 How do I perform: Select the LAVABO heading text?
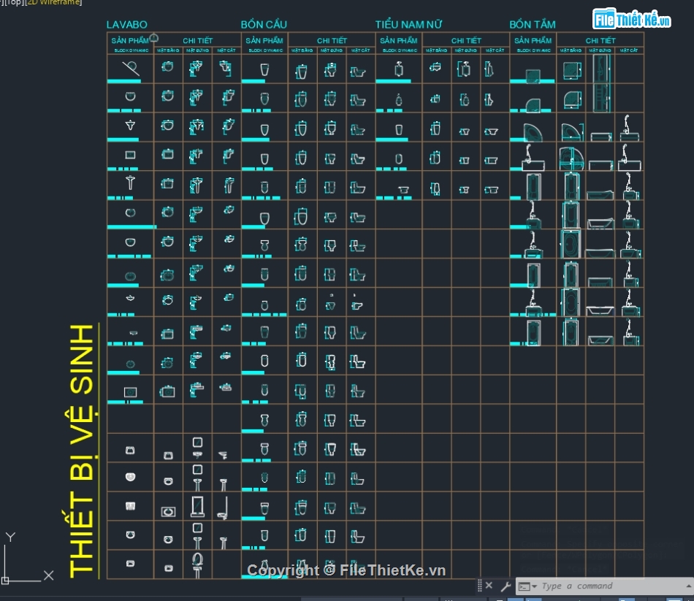(x=126, y=25)
